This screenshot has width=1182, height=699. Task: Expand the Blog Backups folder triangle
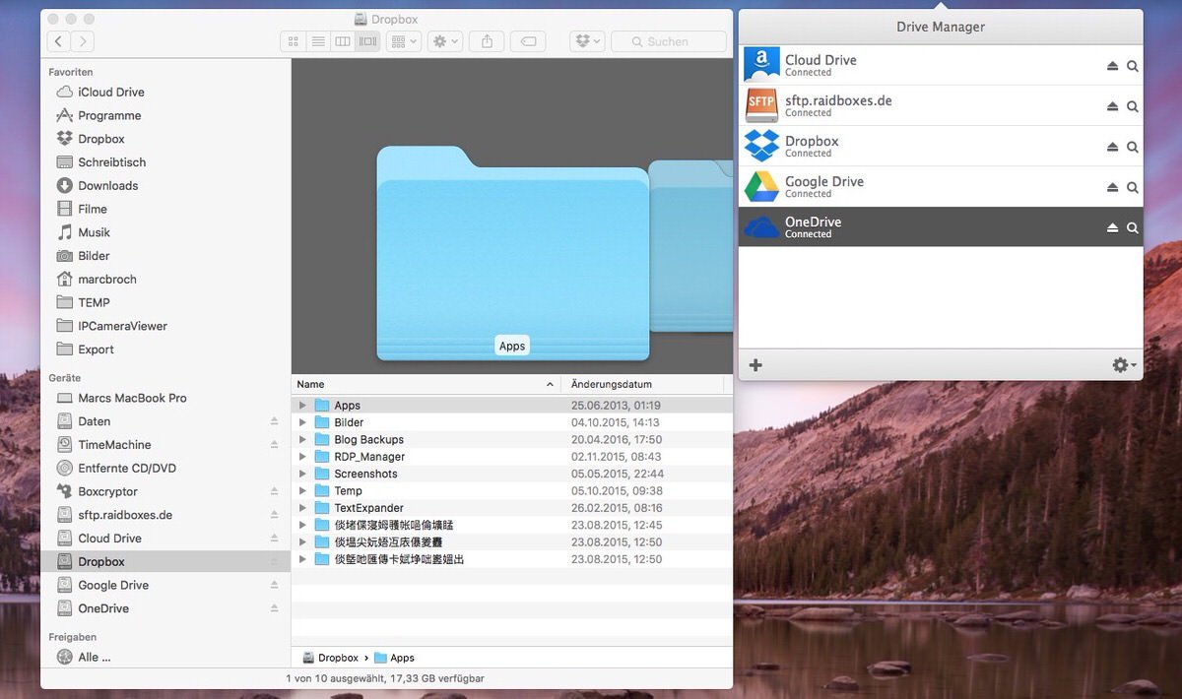[x=303, y=439]
